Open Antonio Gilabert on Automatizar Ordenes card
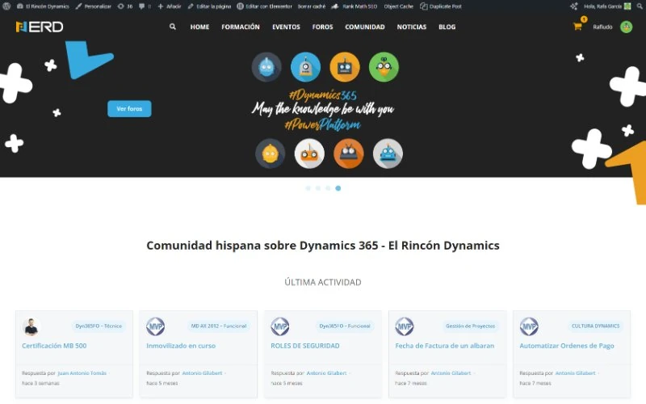 click(575, 373)
